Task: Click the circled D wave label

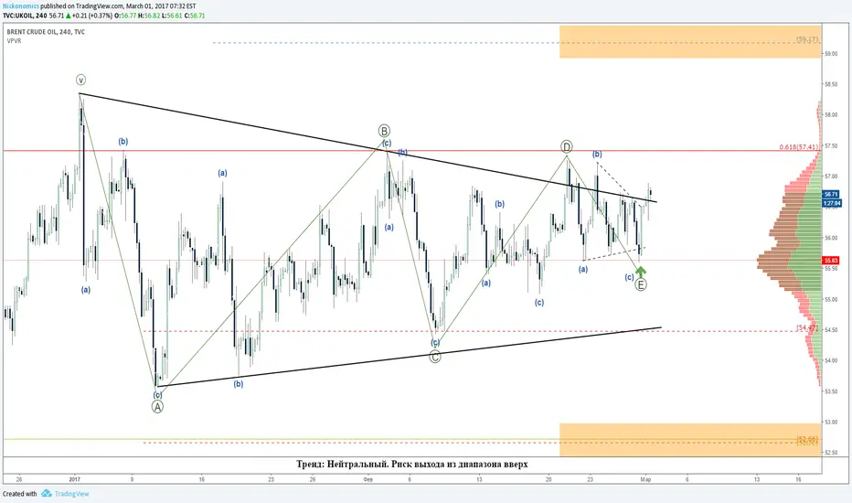Action: point(567,147)
